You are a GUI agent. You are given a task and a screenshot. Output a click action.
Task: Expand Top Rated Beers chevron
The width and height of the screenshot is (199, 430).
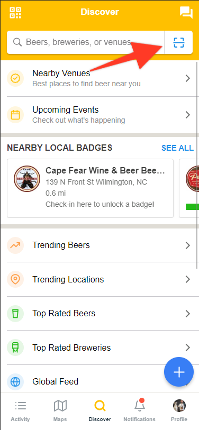coord(188,314)
